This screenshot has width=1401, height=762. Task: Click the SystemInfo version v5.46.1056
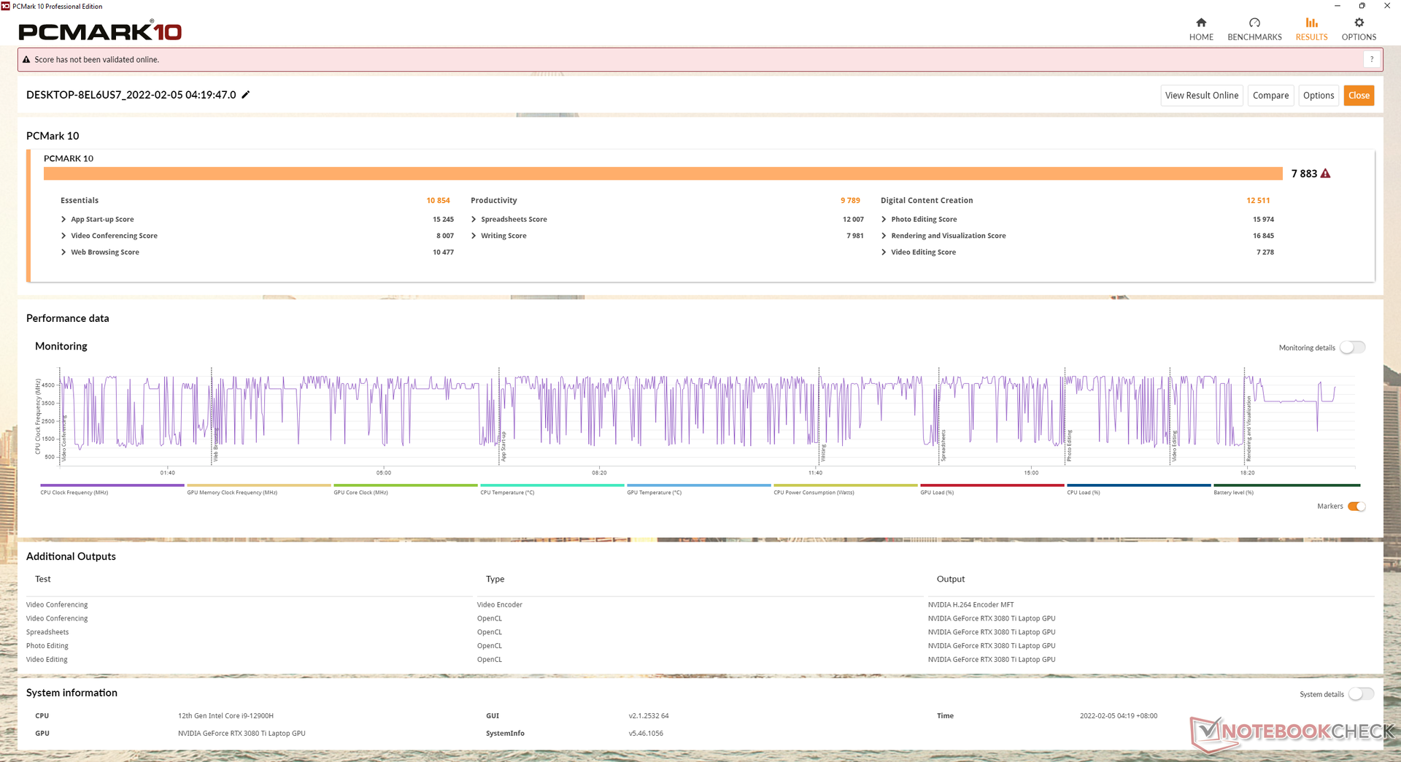(646, 734)
